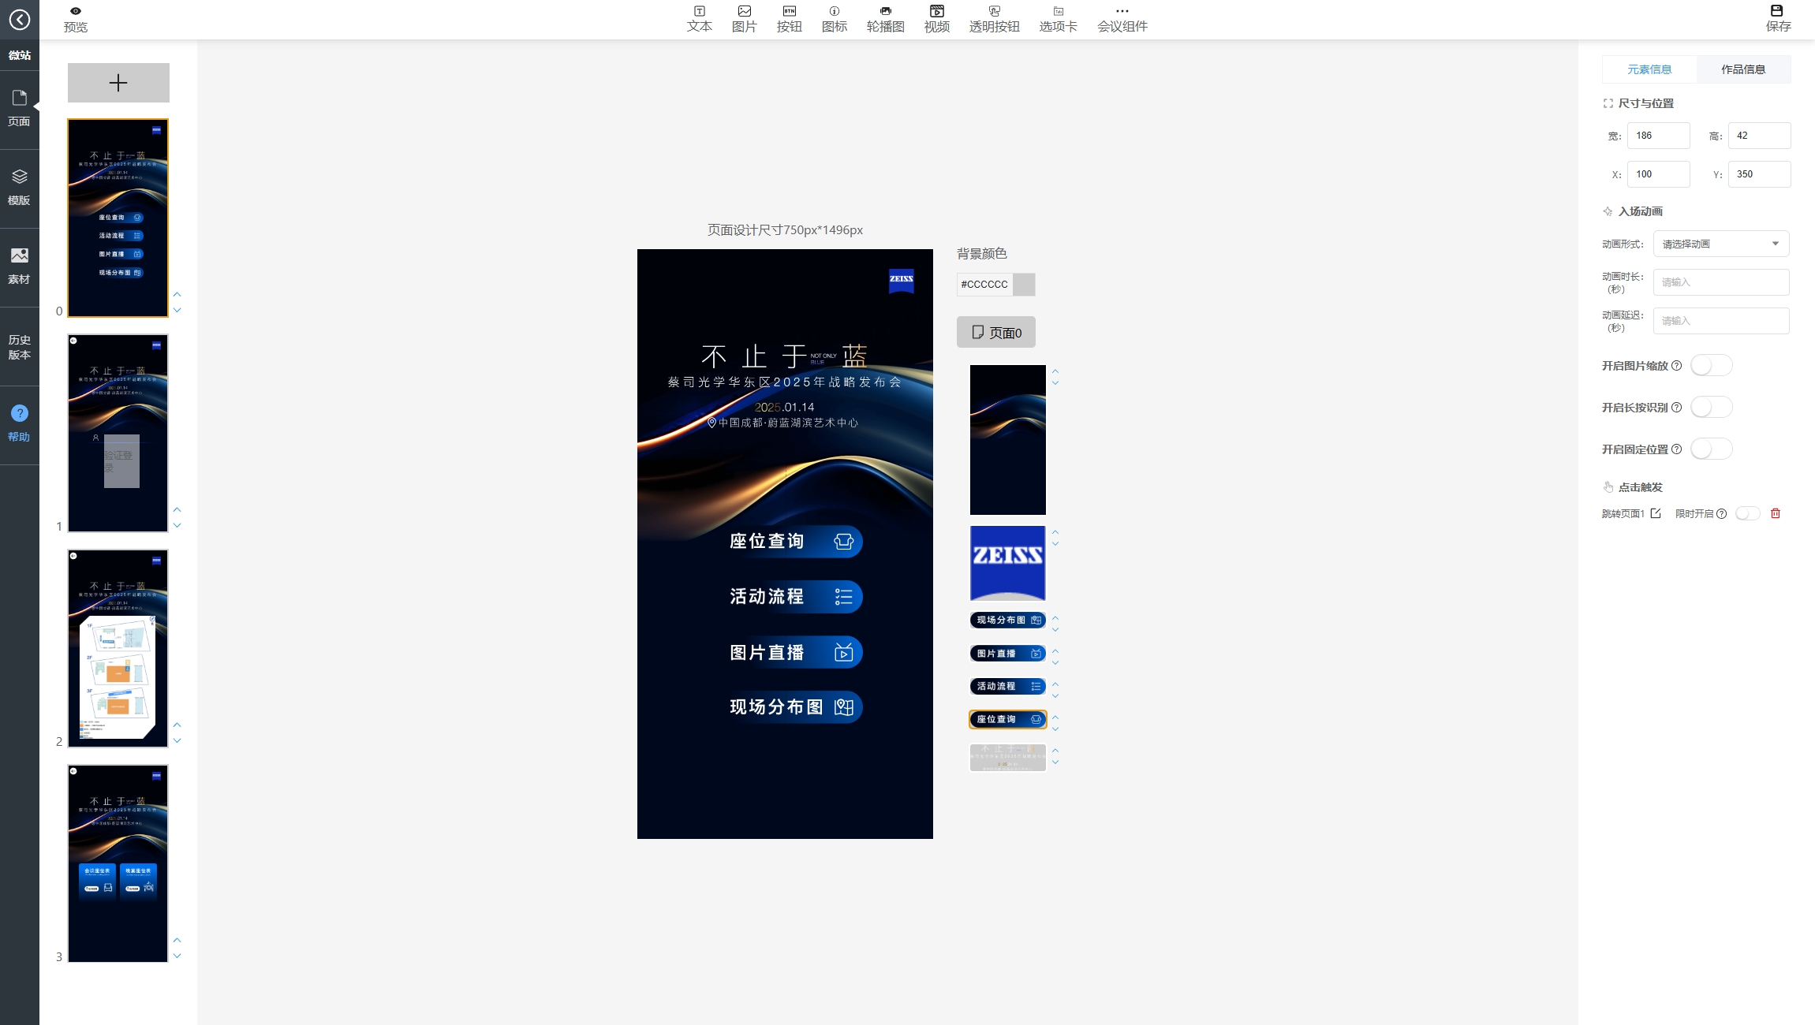The height and width of the screenshot is (1025, 1815).
Task: Move ZEISS logo layer up
Action: (x=1055, y=532)
